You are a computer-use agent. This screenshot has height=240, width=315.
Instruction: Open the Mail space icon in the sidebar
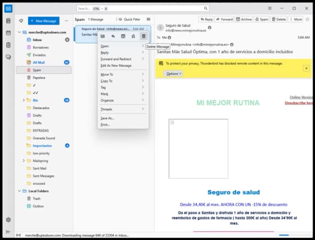click(8, 9)
